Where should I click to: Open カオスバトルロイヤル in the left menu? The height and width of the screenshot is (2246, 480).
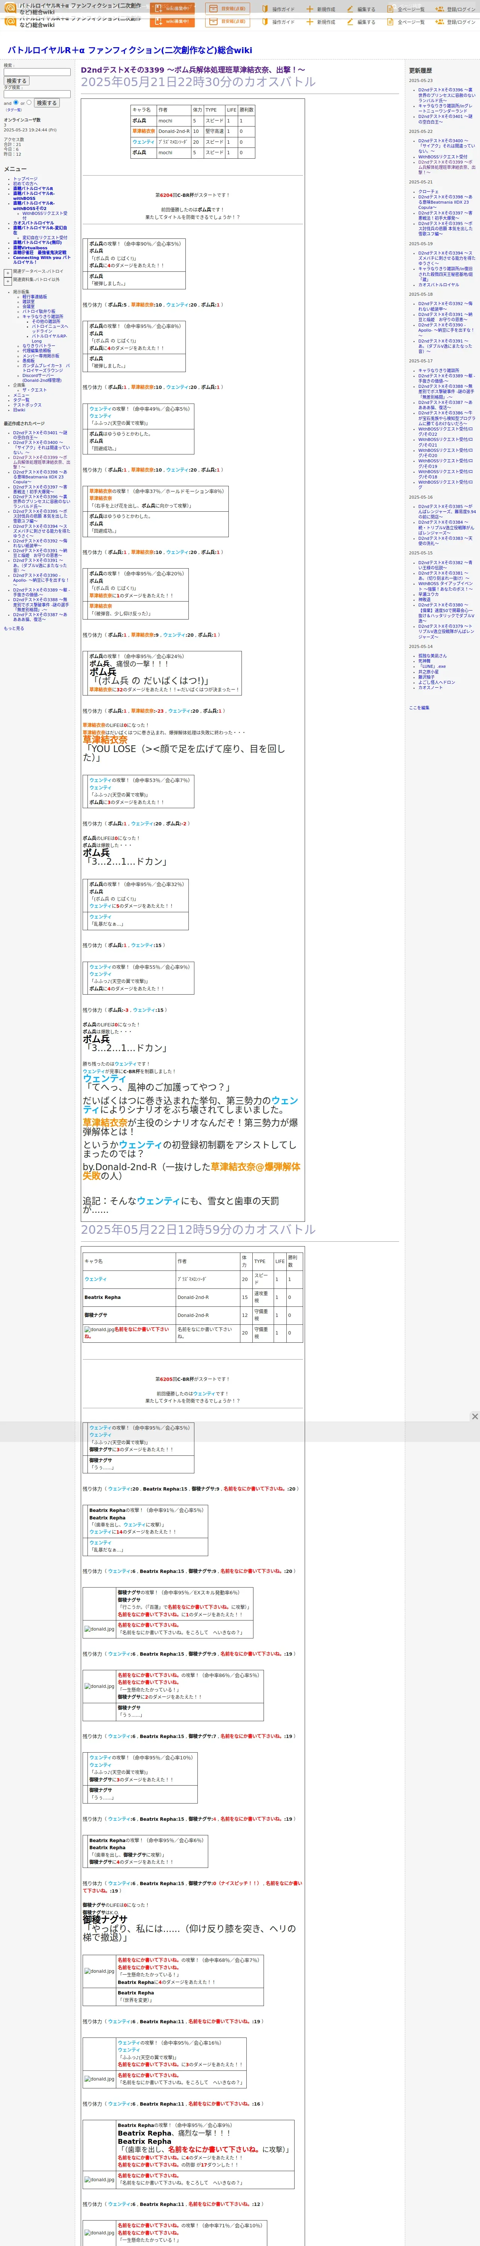[33, 222]
